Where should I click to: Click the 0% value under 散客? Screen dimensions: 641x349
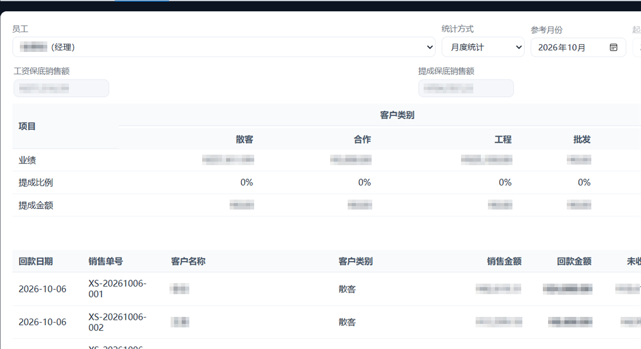(247, 183)
